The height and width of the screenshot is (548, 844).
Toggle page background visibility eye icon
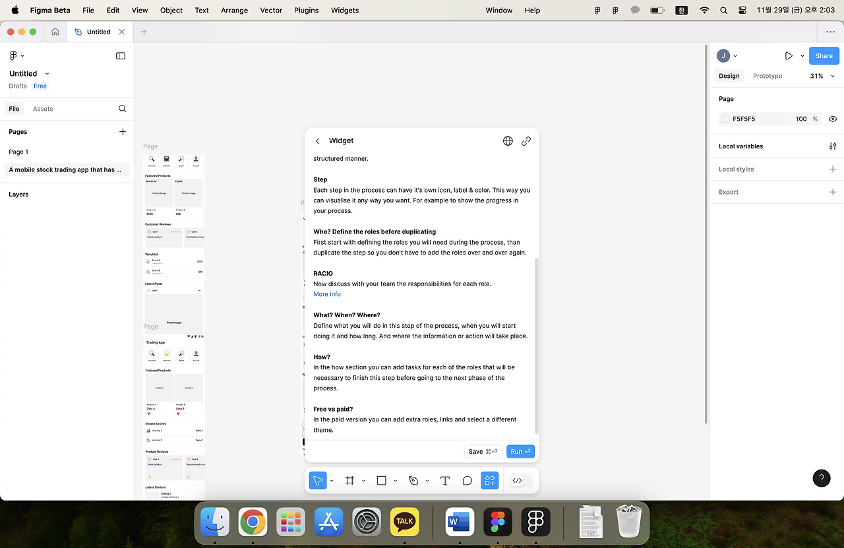[x=833, y=119]
